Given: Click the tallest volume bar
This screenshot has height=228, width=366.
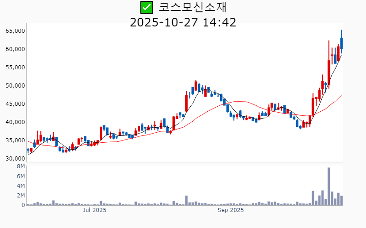Looking at the screenshot, I should click(x=328, y=186).
